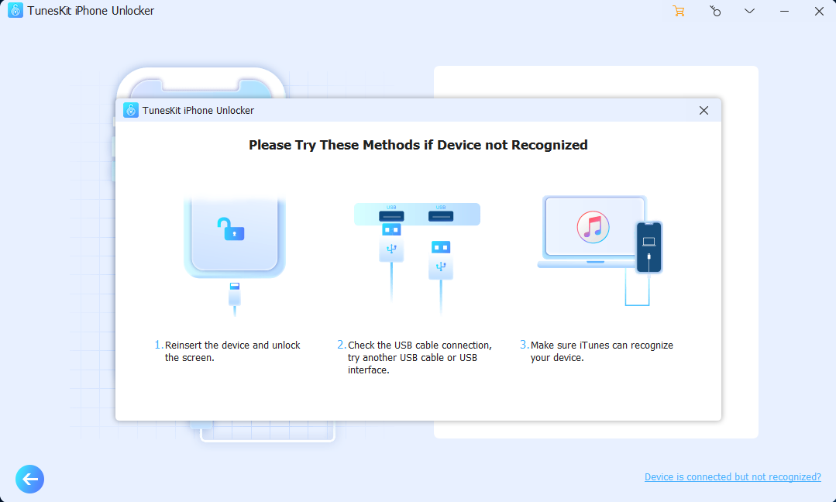Click the TunesKit logo in dialog header
Screen dimensions: 836x502
click(x=131, y=110)
